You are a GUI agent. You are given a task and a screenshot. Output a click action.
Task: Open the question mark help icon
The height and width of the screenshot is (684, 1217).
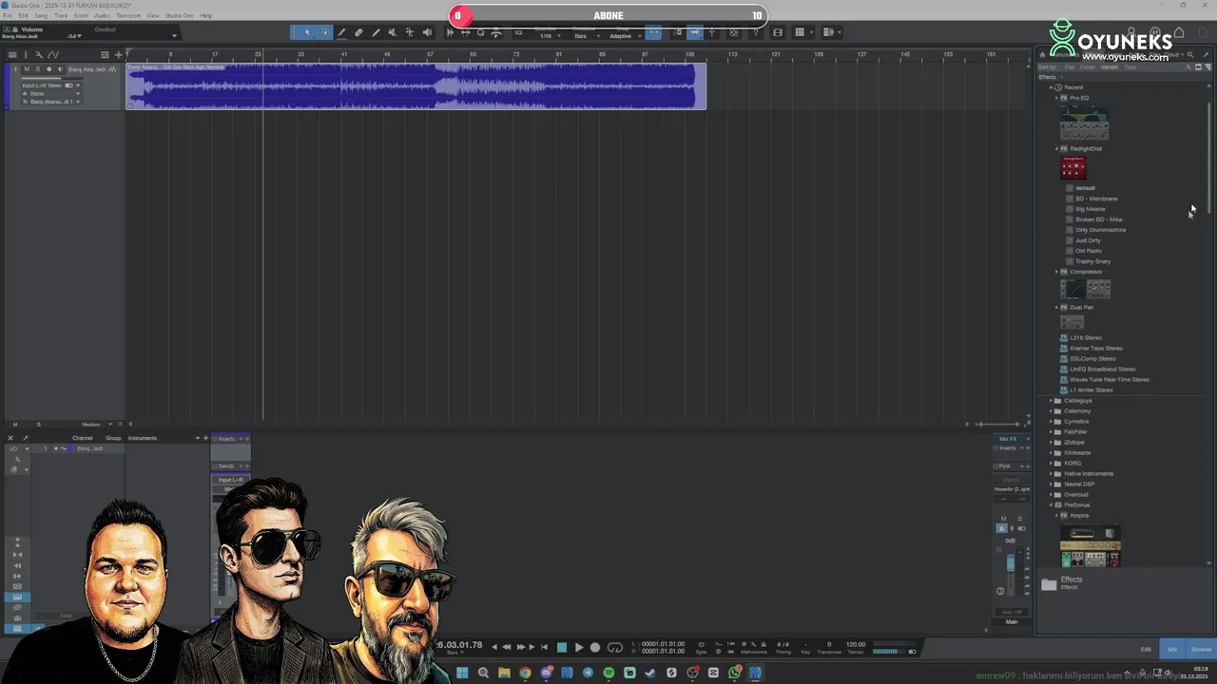[x=756, y=32]
